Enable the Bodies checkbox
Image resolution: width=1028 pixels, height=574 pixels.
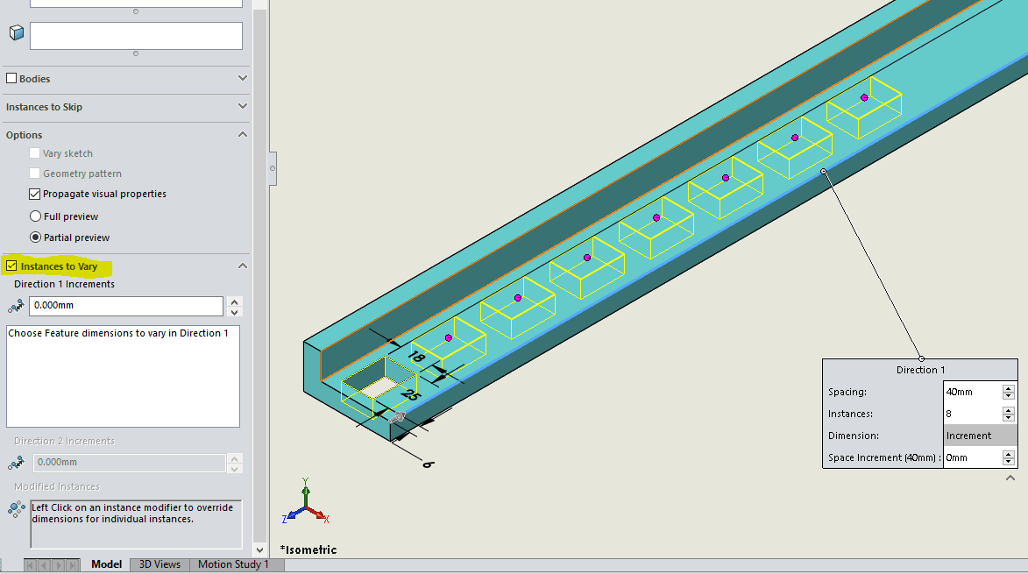click(x=11, y=79)
